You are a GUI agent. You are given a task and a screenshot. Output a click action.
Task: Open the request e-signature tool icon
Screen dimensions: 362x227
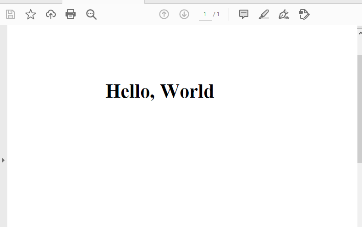(304, 14)
